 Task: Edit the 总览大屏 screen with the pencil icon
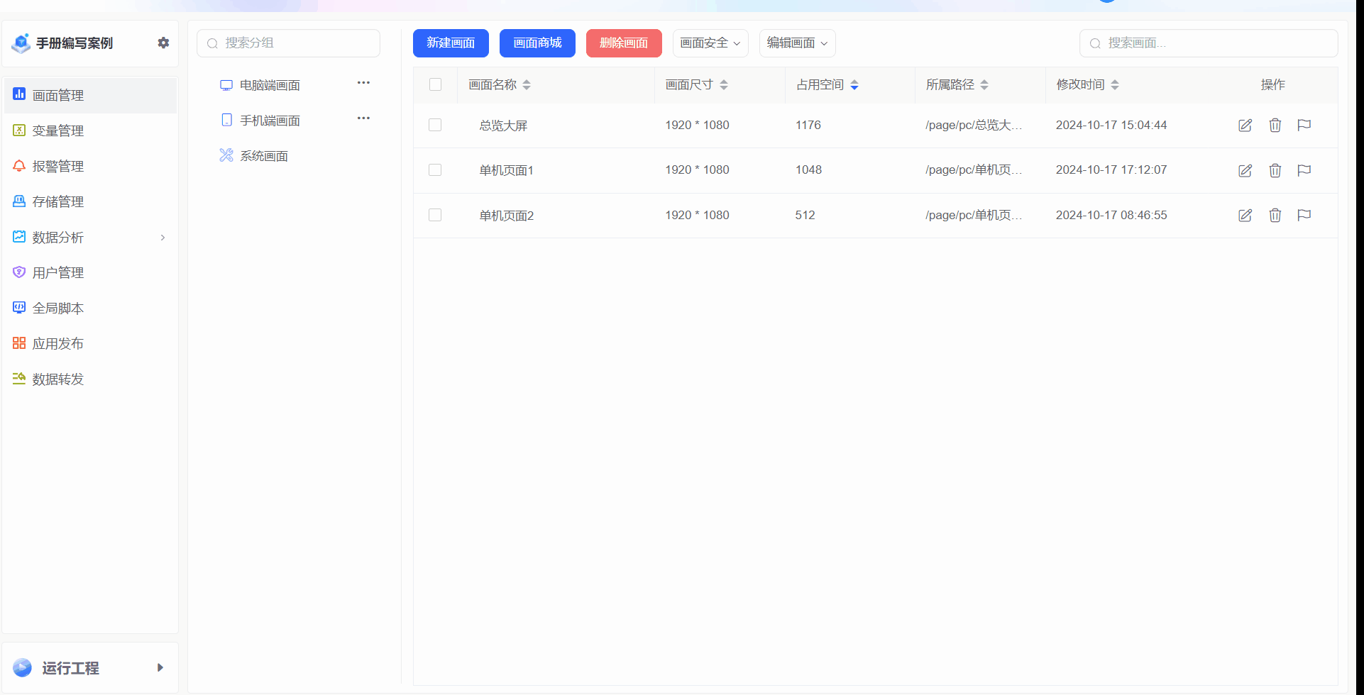1245,125
